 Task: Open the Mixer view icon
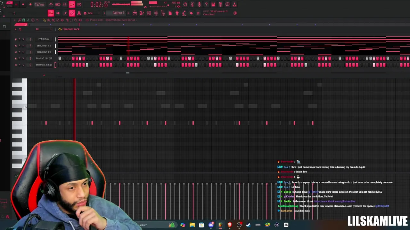(x=156, y=13)
